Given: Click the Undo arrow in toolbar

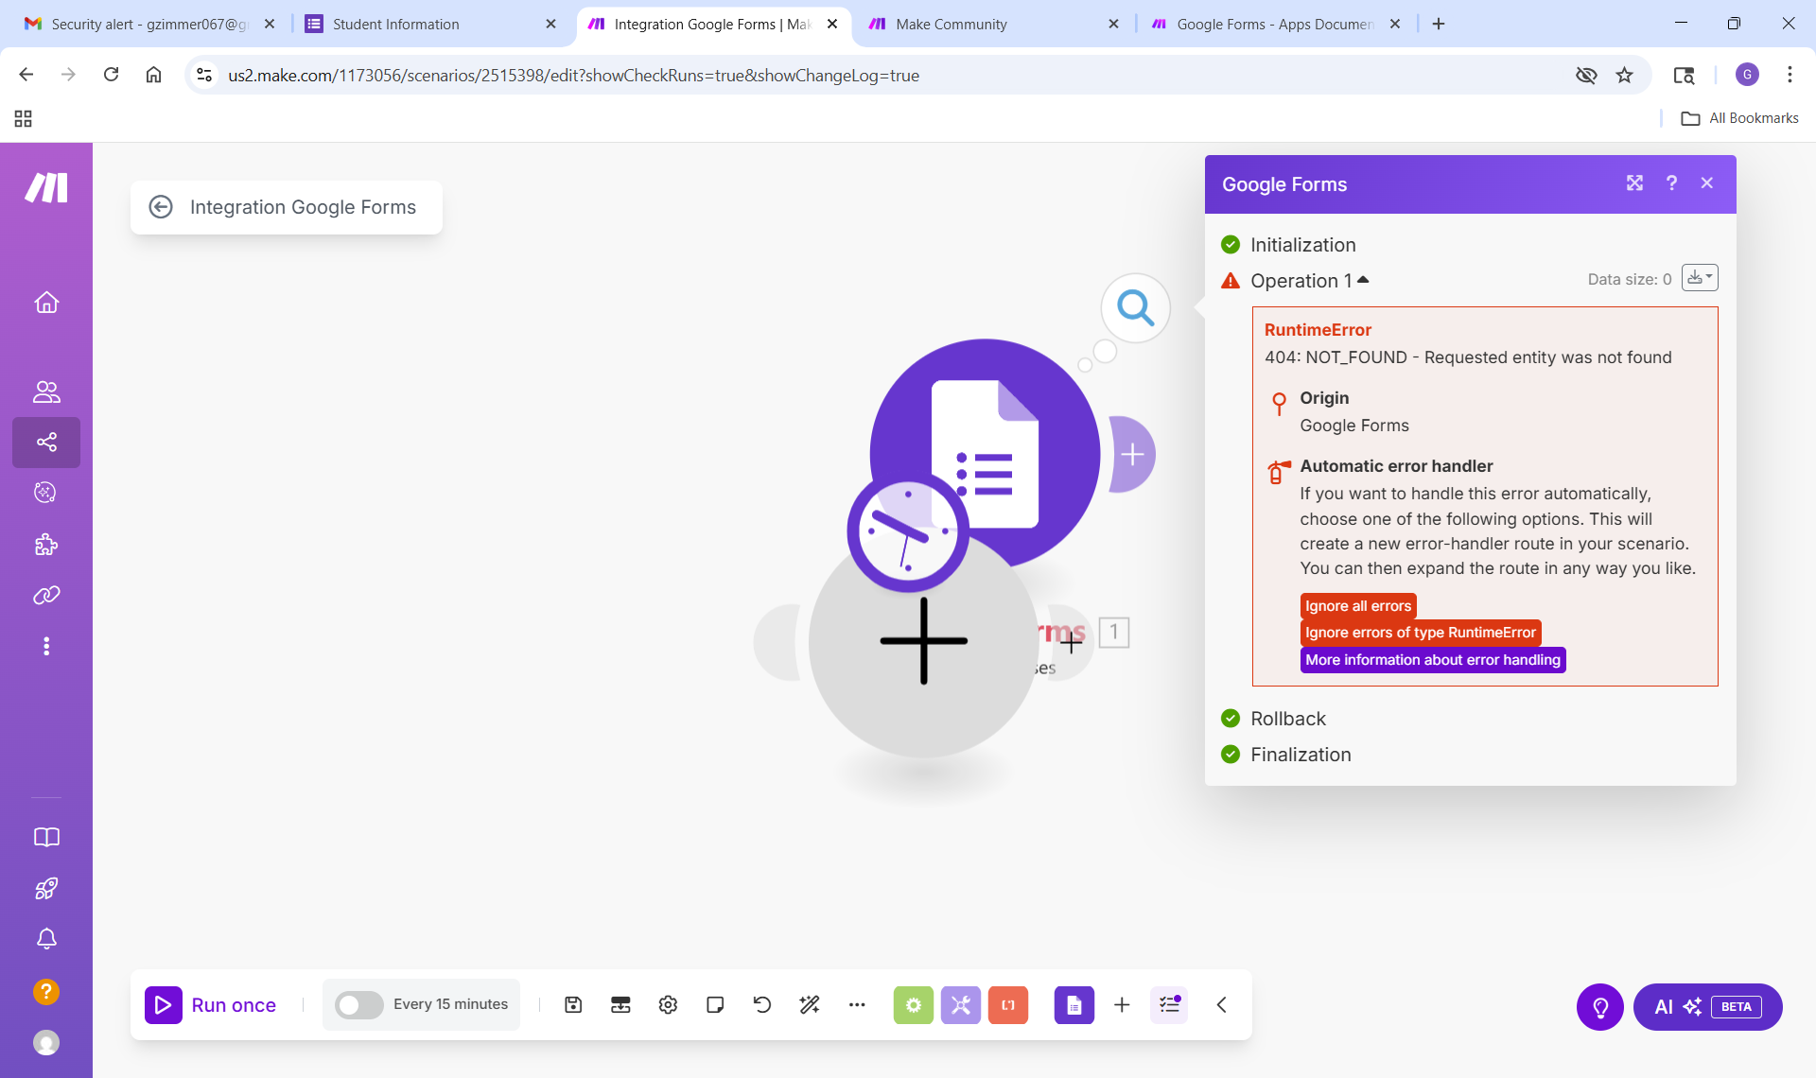Looking at the screenshot, I should [762, 1004].
